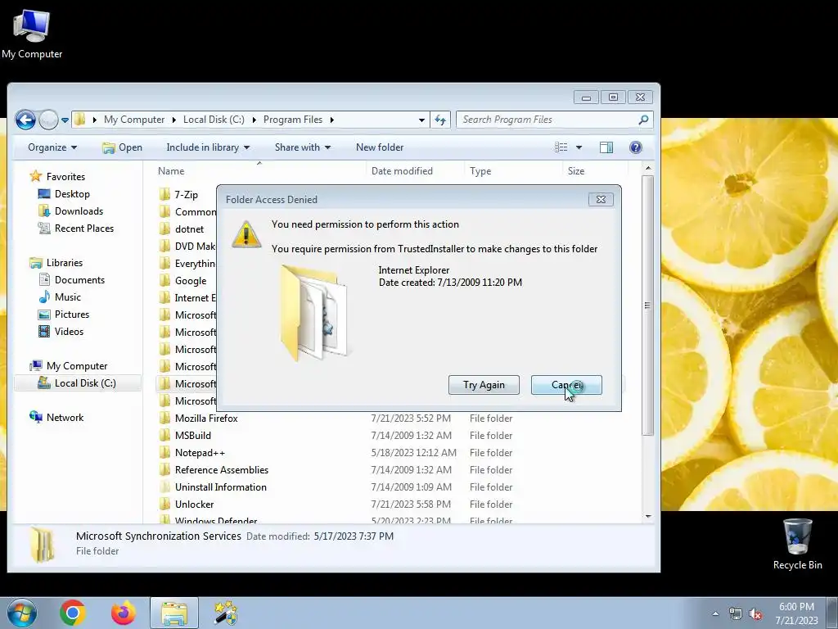The image size is (838, 629).
Task: Launch Google Chrome from the taskbar
Action: [73, 613]
